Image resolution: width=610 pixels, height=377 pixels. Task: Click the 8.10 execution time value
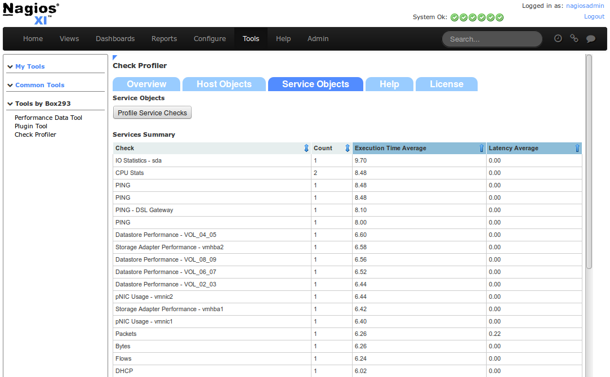[x=360, y=210]
